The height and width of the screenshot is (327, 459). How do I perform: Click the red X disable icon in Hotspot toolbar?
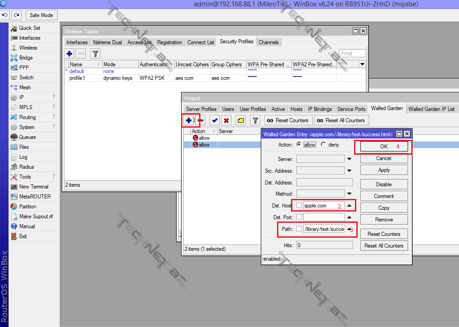click(x=226, y=120)
